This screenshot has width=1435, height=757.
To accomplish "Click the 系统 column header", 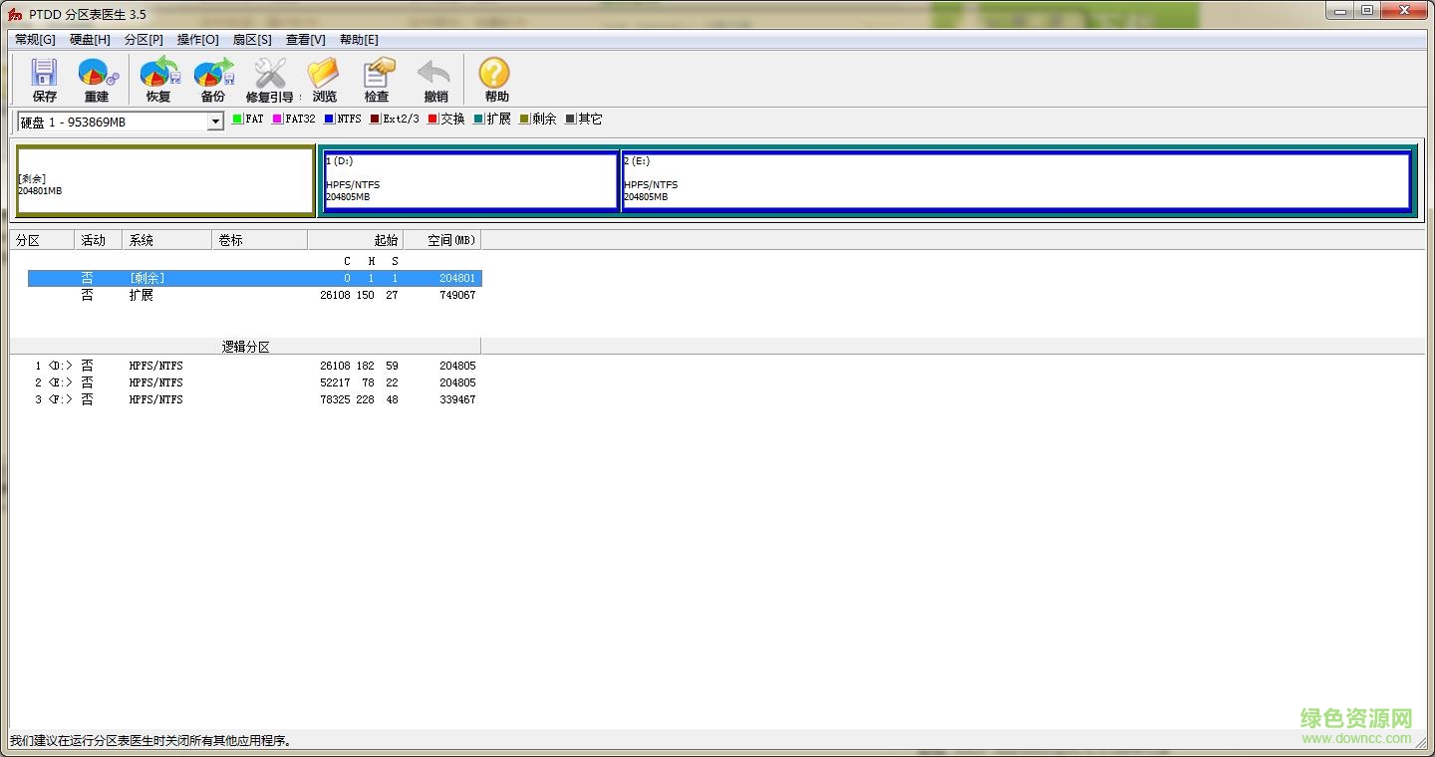I will 167,240.
